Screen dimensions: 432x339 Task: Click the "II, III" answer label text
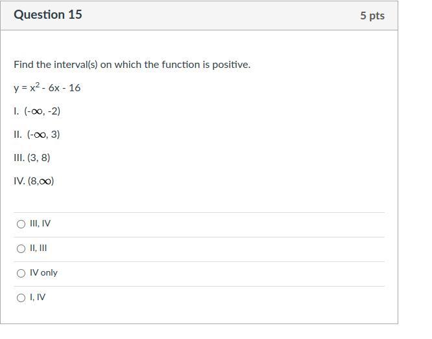38,248
